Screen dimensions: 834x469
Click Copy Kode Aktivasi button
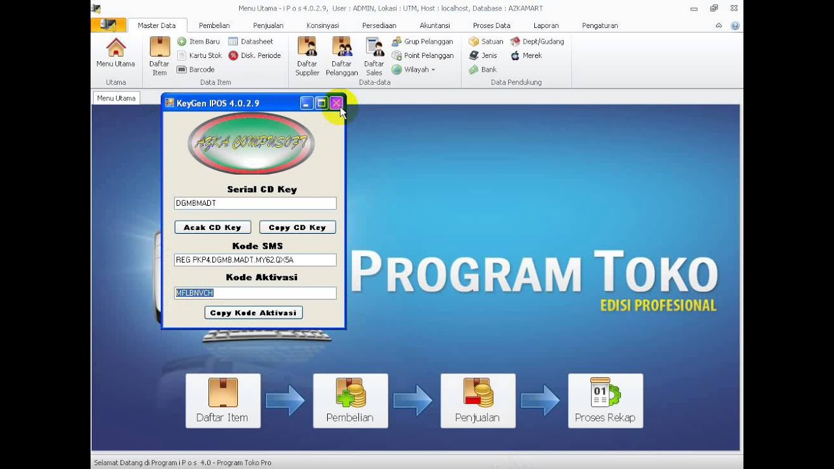(253, 313)
